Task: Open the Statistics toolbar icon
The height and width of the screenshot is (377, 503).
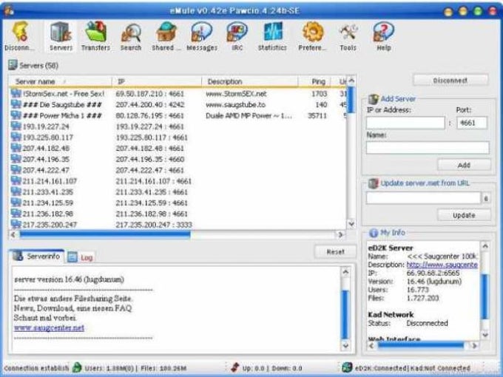Action: tap(273, 32)
